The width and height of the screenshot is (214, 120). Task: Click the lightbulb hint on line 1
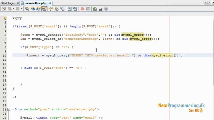pyautogui.click(x=5, y=18)
